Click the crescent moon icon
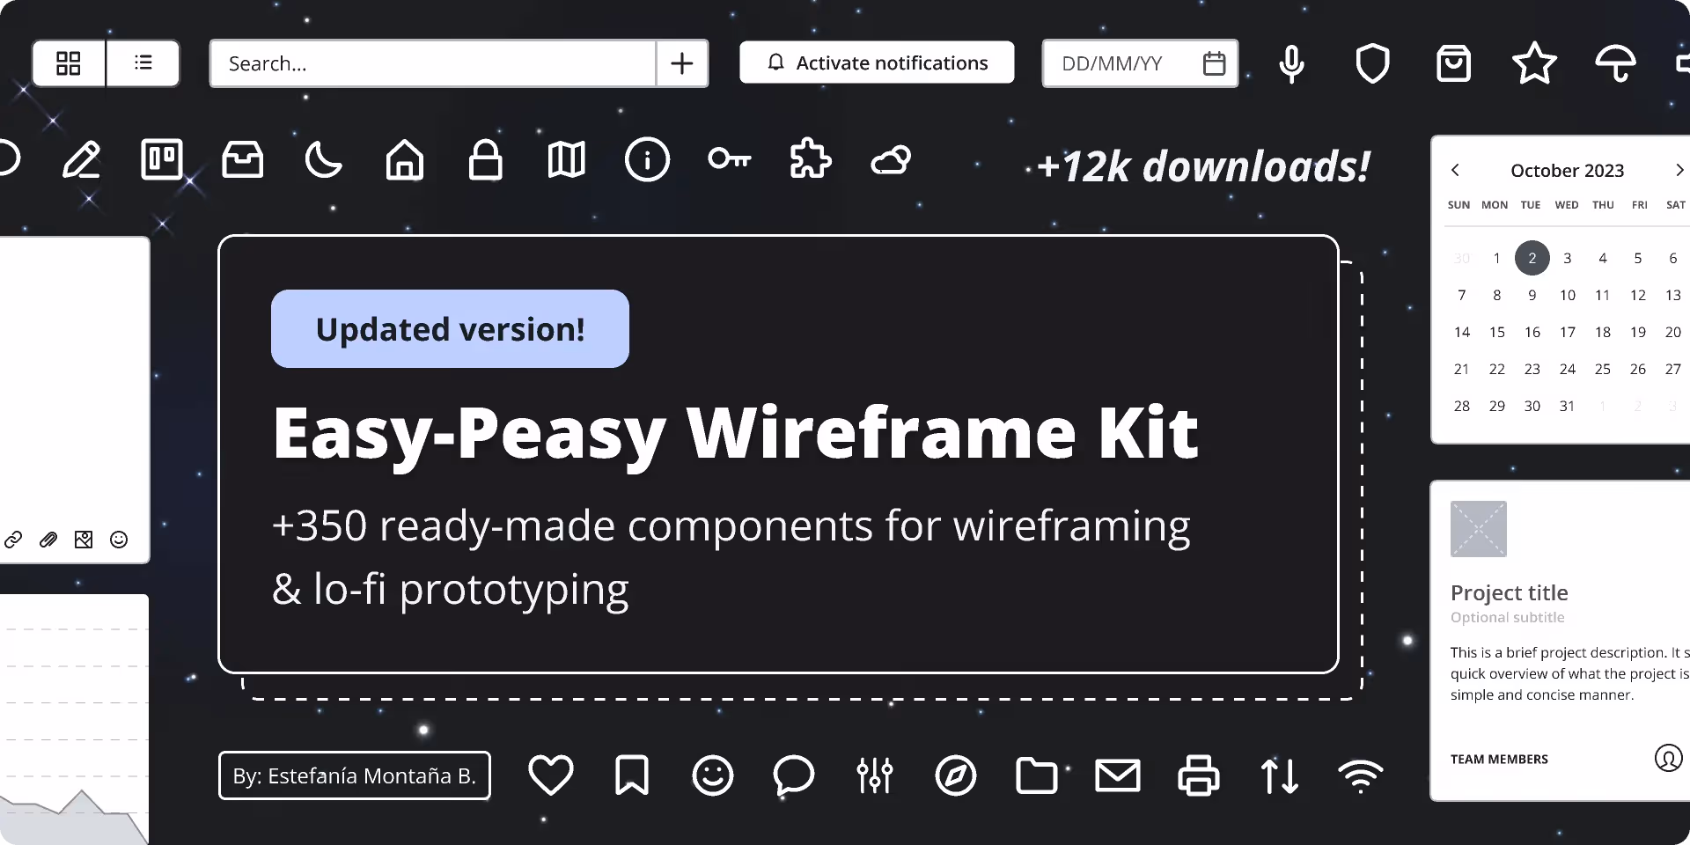Screen dimensions: 1690x845 pos(323,160)
